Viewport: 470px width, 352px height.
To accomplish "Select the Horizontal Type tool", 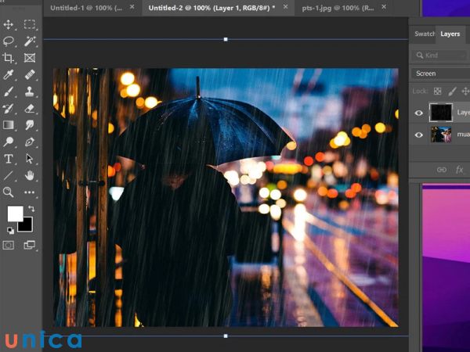I will coord(9,159).
